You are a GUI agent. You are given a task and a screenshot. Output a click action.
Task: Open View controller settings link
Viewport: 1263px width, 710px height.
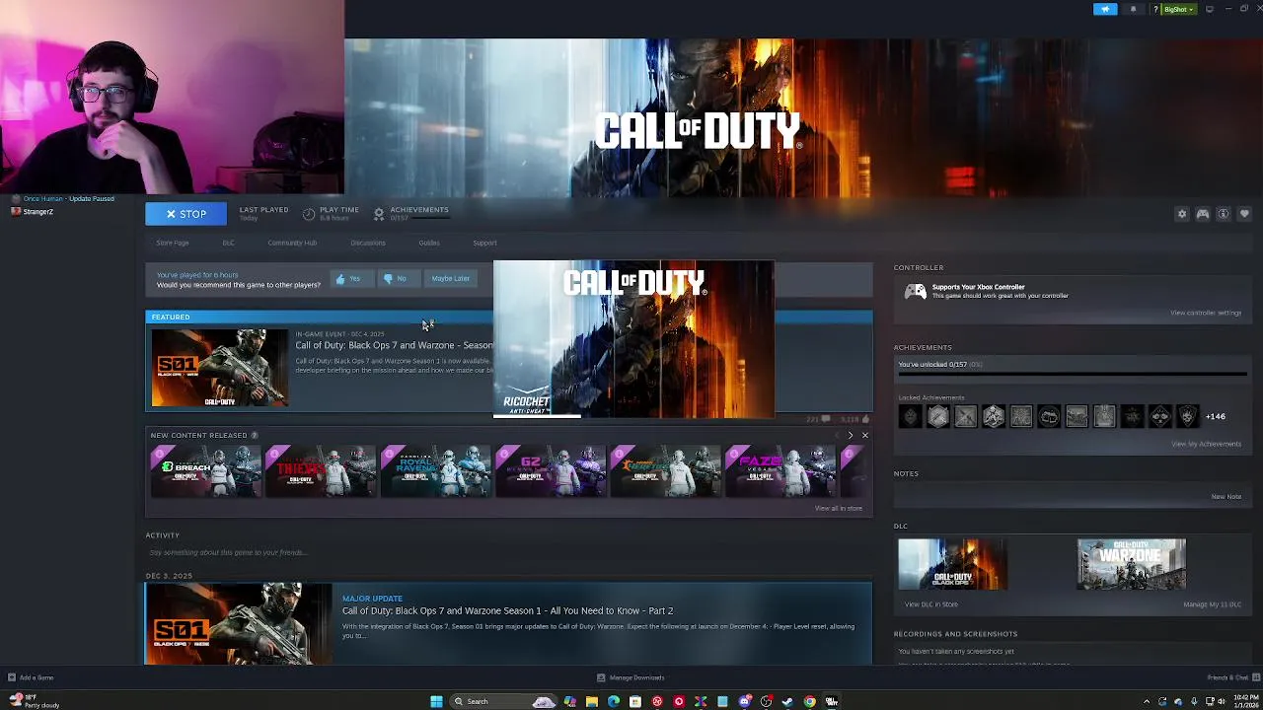point(1206,313)
